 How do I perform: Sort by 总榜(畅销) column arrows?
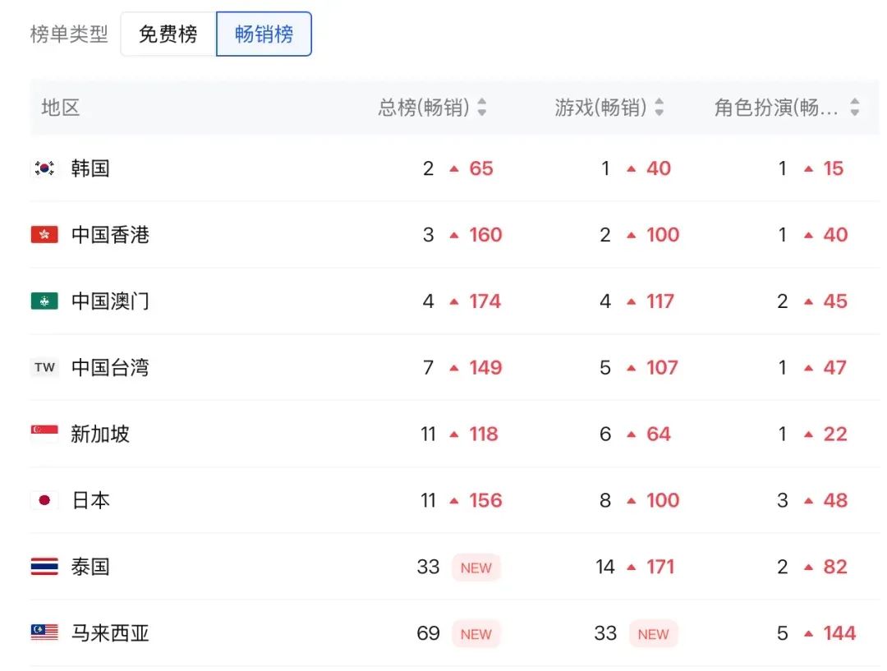click(x=482, y=108)
